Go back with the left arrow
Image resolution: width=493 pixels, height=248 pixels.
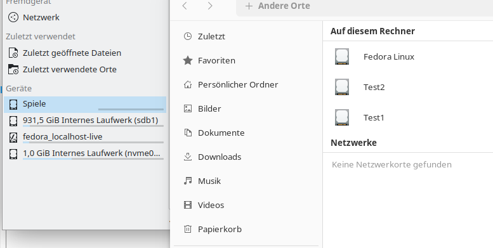click(185, 6)
